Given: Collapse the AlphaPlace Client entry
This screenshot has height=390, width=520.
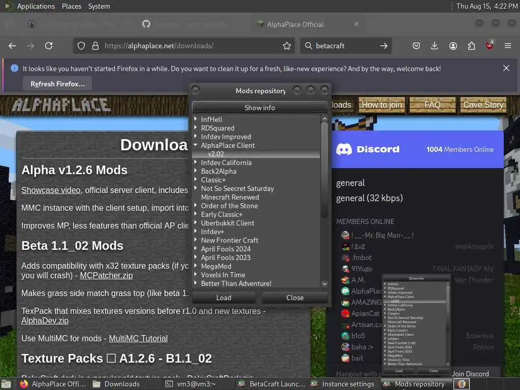Looking at the screenshot, I should 196,145.
